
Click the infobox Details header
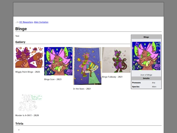point(146,78)
